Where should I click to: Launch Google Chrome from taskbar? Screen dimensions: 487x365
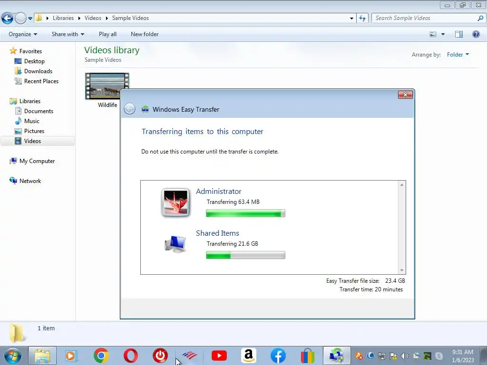click(x=101, y=355)
